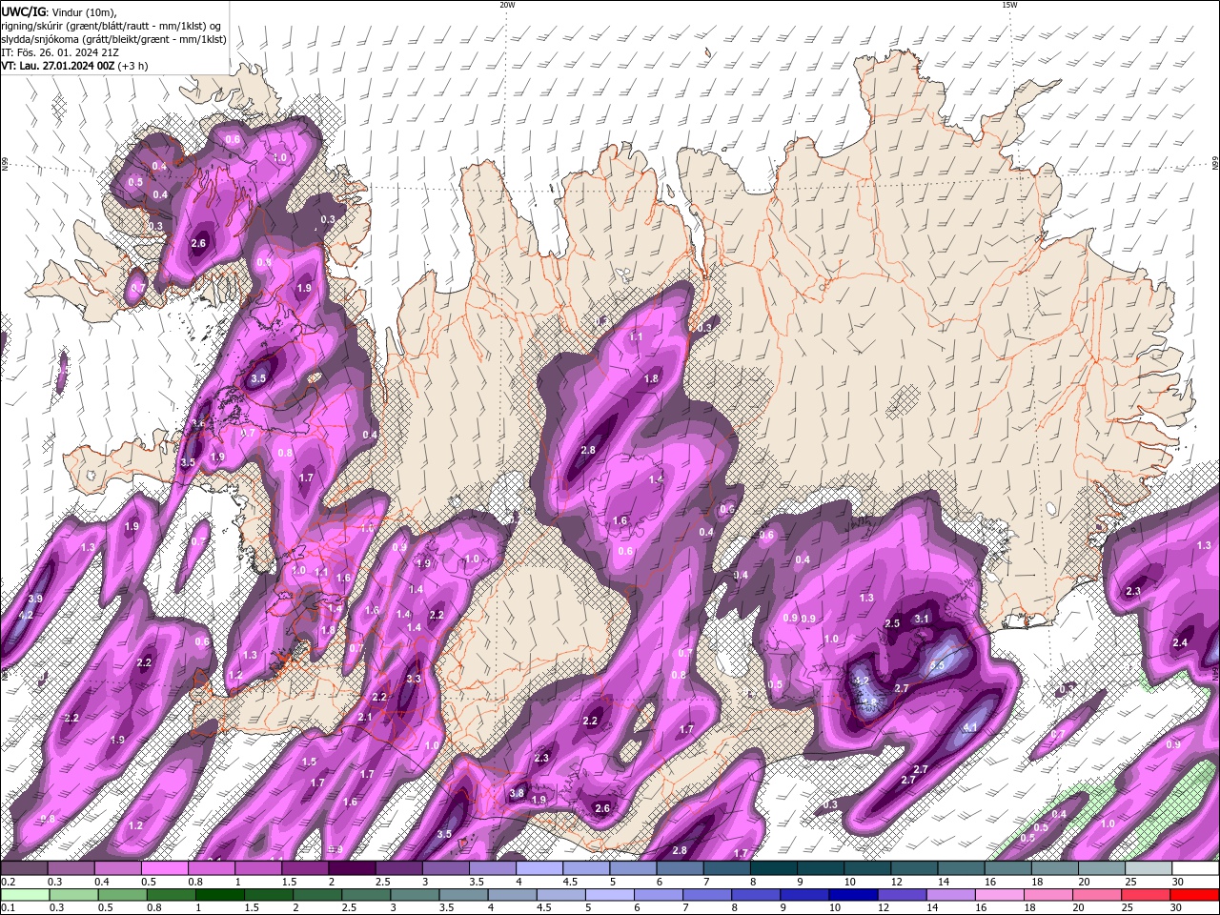Click the palest green first swatch in lower legend

(x=24, y=895)
